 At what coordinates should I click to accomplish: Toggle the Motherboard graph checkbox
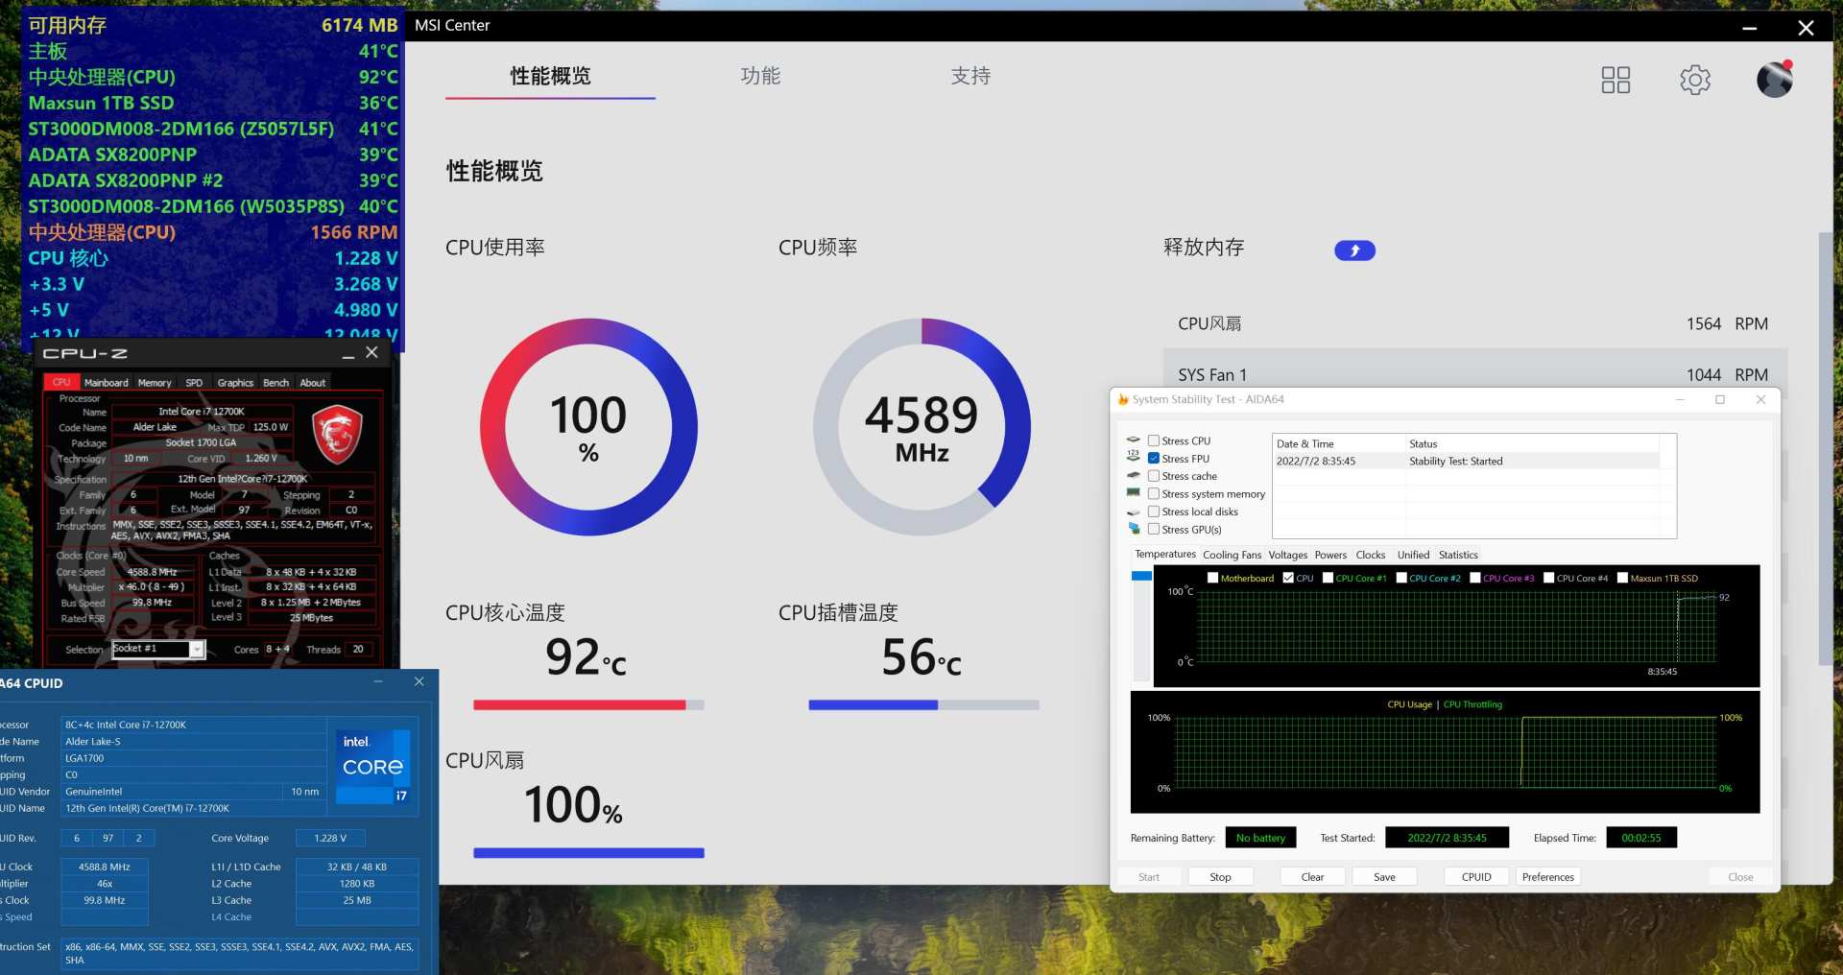click(x=1212, y=578)
